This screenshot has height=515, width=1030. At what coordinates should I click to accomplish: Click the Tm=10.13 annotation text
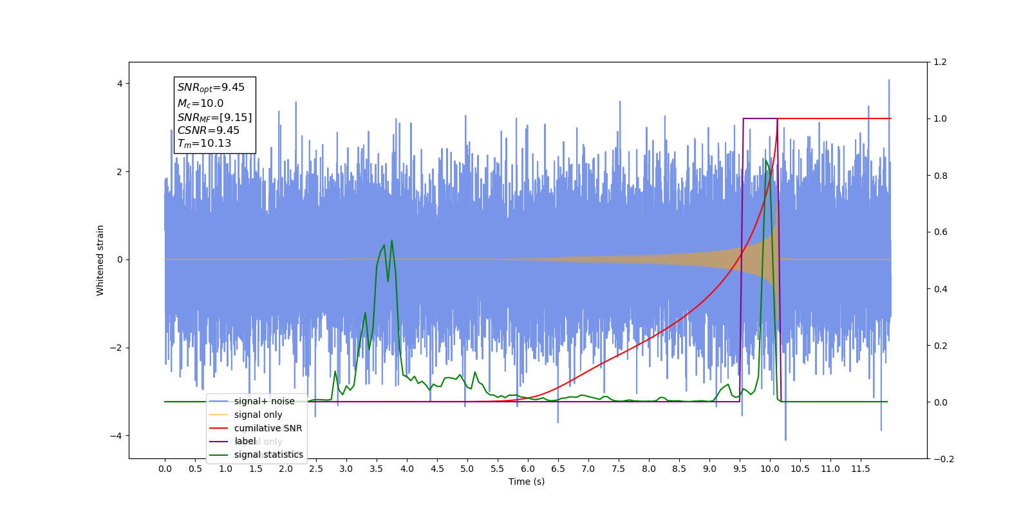pyautogui.click(x=204, y=144)
